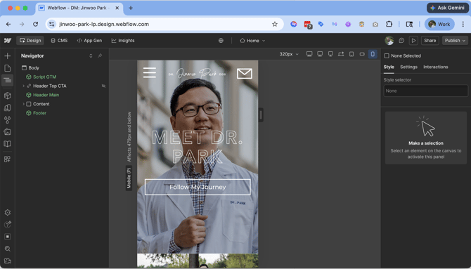Open Chrome extensions puzzle icon
The height and width of the screenshot is (269, 471).
click(x=389, y=25)
